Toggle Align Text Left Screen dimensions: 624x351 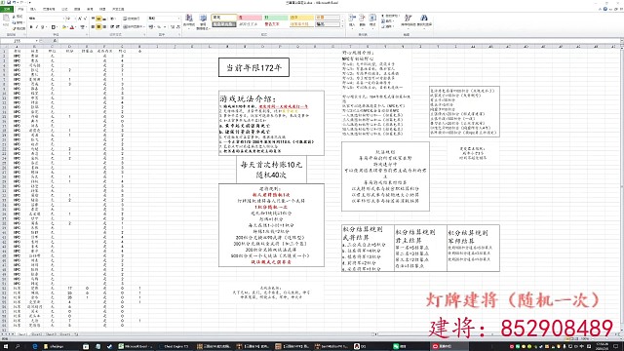point(94,26)
